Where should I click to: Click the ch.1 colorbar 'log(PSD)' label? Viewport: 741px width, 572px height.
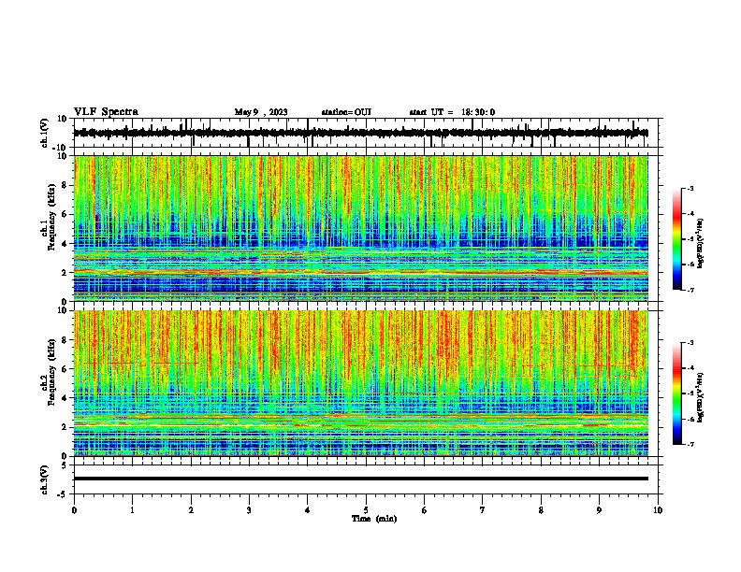tap(701, 243)
